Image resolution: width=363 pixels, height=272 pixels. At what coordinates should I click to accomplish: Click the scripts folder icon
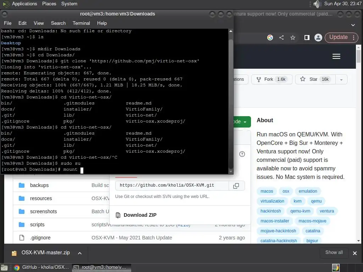pos(22,225)
